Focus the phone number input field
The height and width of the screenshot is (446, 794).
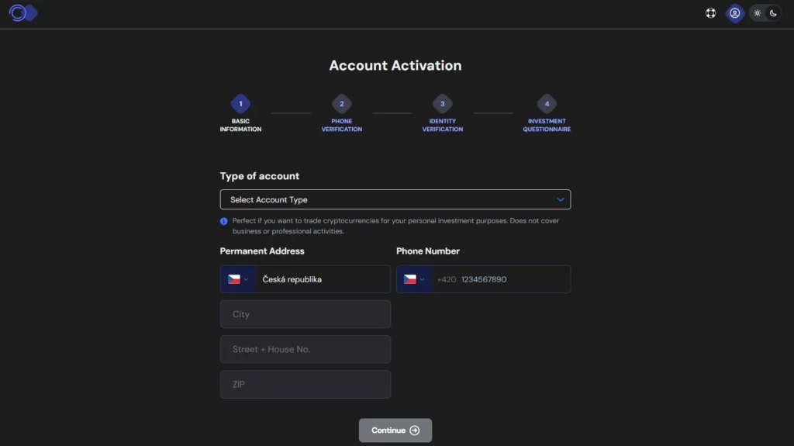pyautogui.click(x=502, y=279)
